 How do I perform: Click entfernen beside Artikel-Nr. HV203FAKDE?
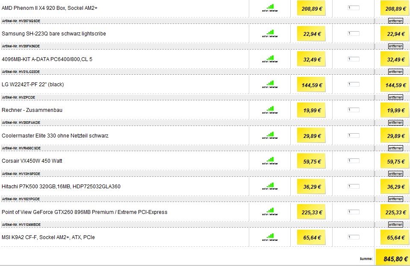point(395,123)
